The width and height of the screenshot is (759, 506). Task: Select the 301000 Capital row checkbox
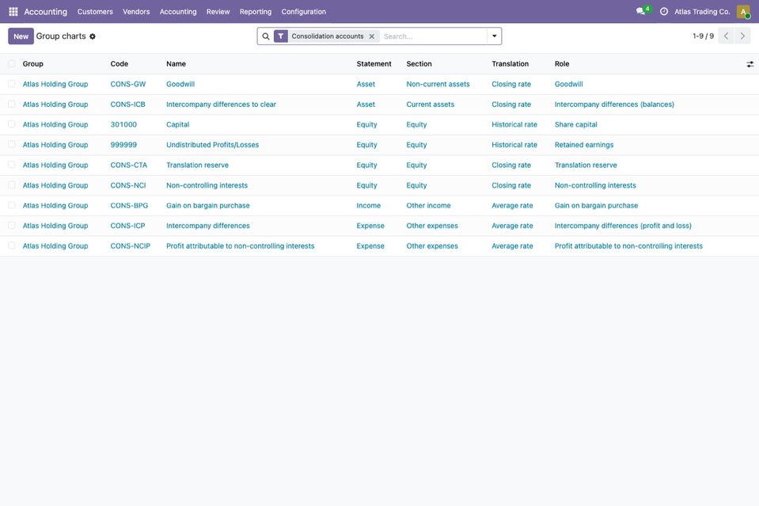pos(12,124)
